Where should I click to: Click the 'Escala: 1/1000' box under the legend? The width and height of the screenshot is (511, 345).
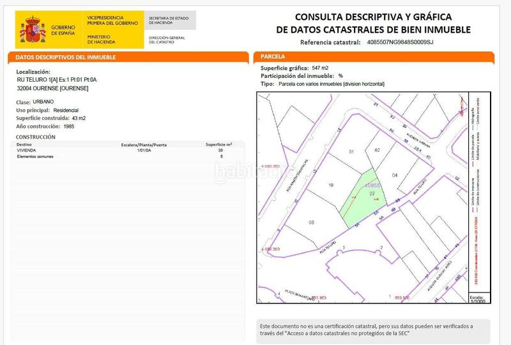tap(480, 298)
